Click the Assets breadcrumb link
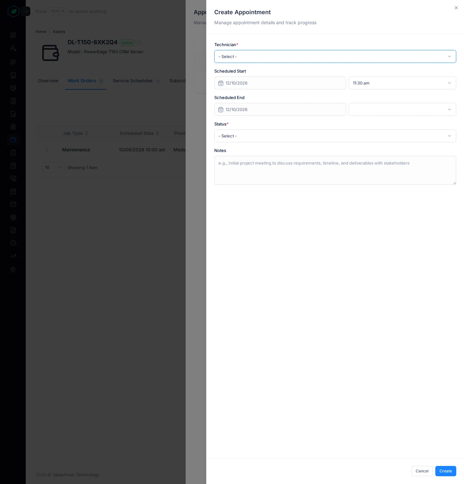Viewport: 464px width, 484px height. pyautogui.click(x=59, y=32)
